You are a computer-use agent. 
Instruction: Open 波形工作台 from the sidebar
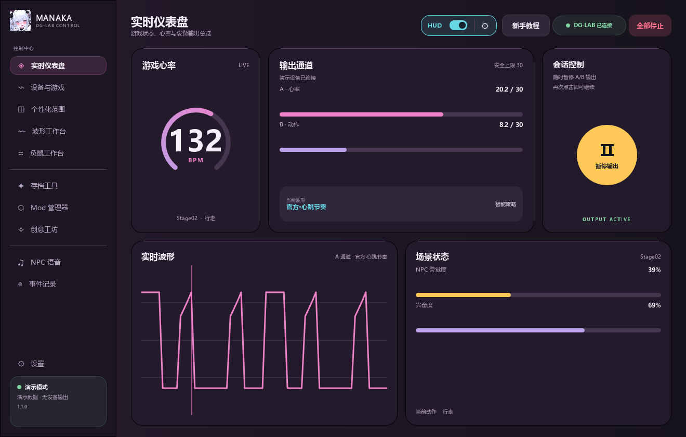click(x=58, y=131)
